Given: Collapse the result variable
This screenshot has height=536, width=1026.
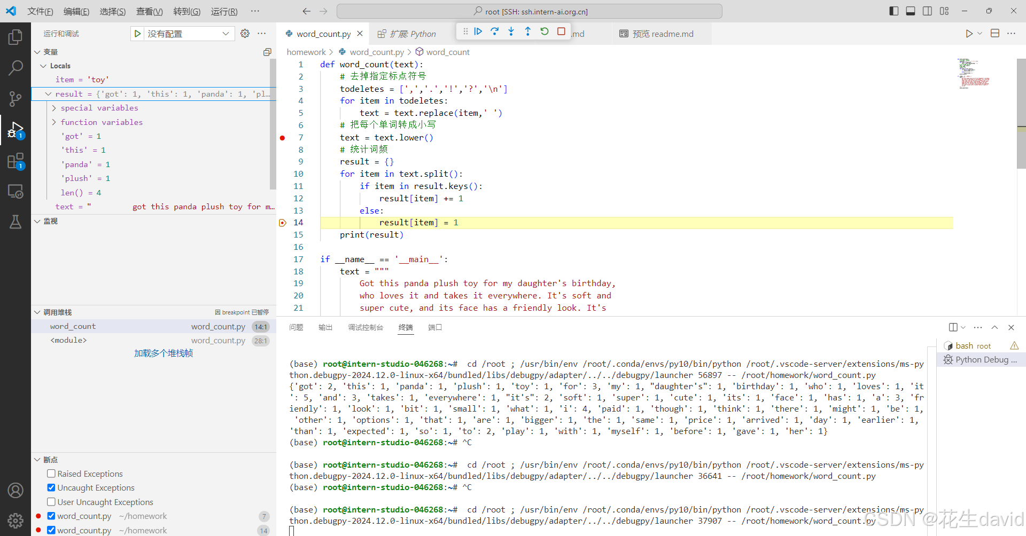Looking at the screenshot, I should (x=48, y=94).
